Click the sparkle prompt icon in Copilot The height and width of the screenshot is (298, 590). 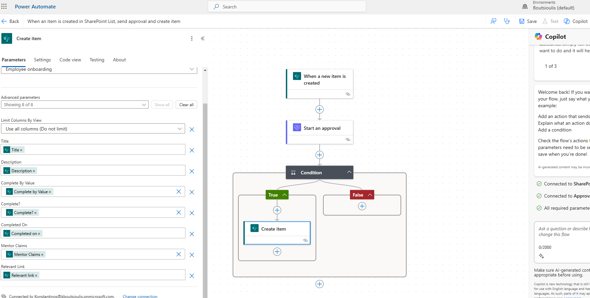tap(541, 256)
